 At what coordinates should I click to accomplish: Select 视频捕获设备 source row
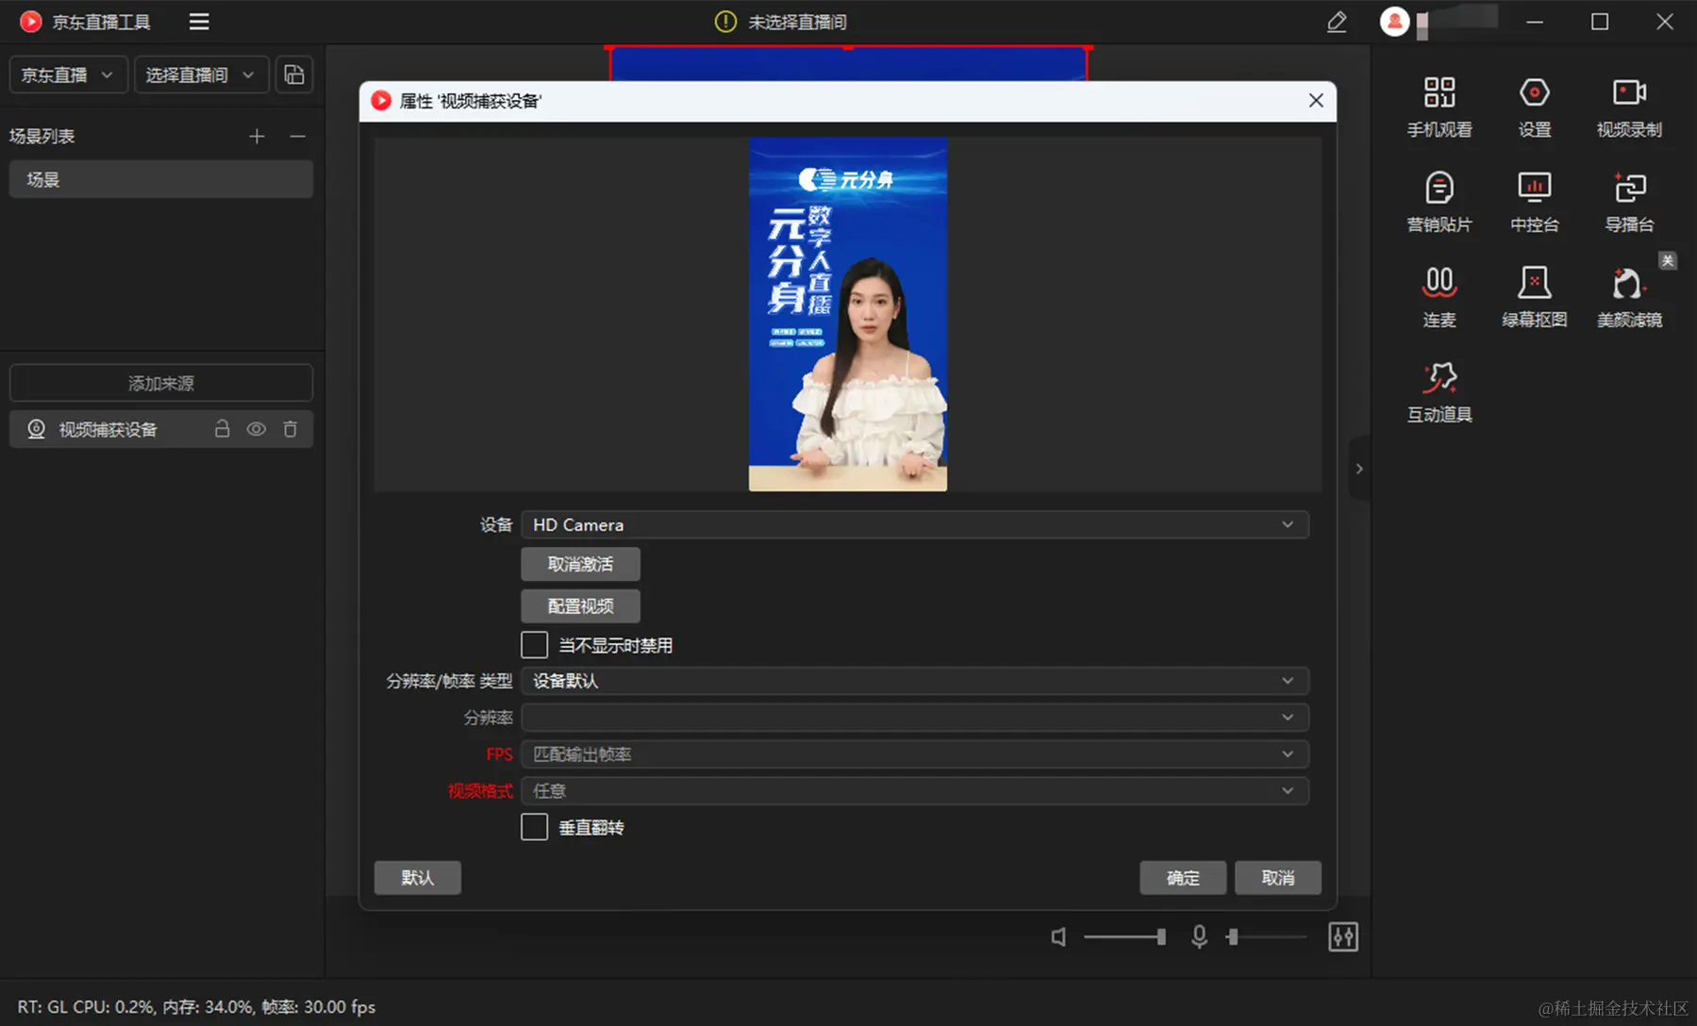pyautogui.click(x=161, y=429)
